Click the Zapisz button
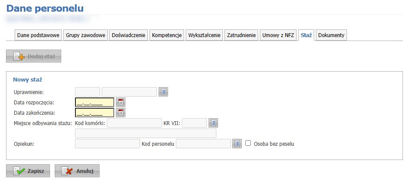The height and width of the screenshot is (182, 409). tap(28, 171)
